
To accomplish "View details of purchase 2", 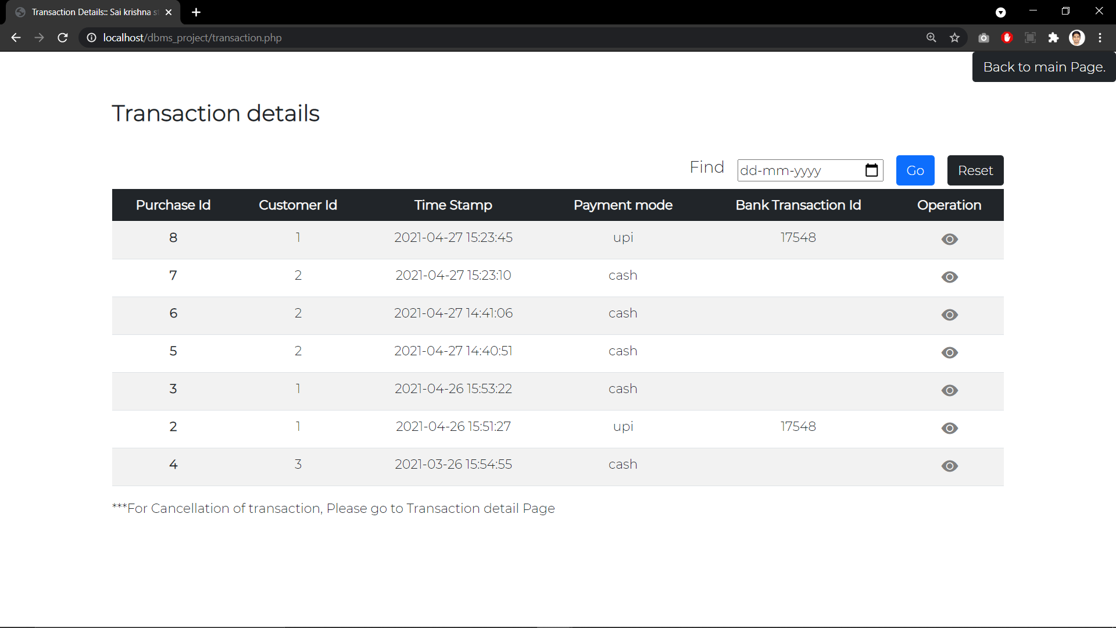I will coord(949,428).
